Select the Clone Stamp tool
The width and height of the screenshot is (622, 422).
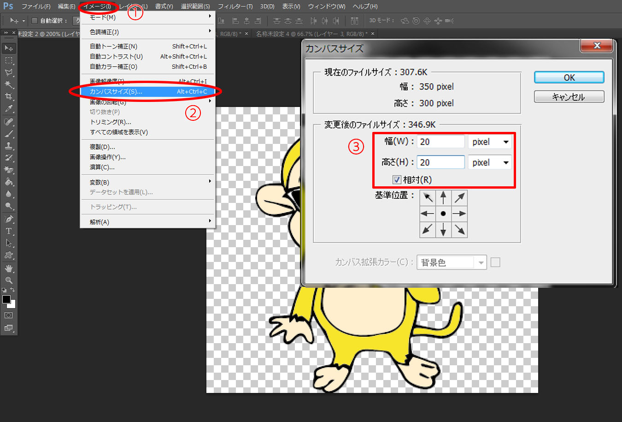pos(9,146)
